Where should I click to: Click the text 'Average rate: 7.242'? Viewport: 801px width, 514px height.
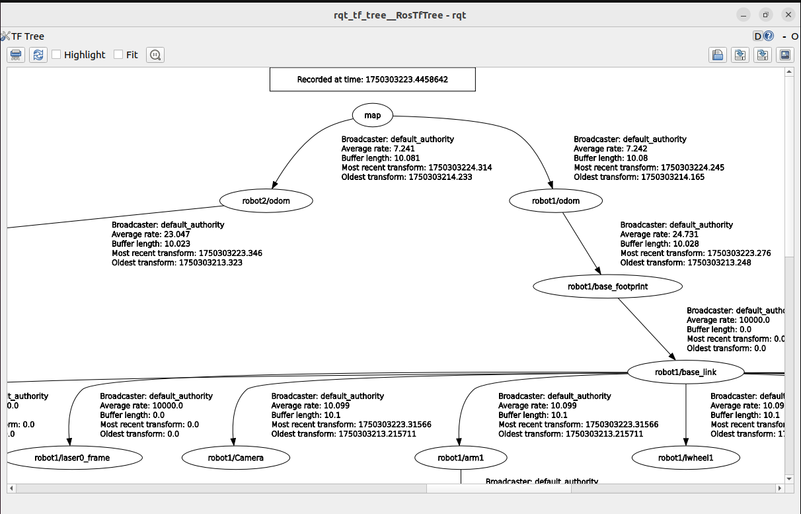click(611, 149)
